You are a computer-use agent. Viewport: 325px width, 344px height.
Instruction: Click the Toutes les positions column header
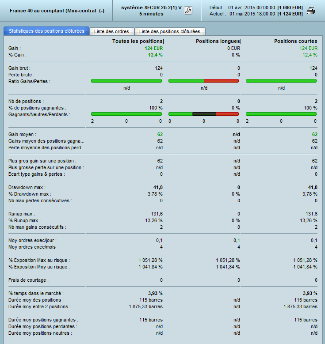point(138,41)
